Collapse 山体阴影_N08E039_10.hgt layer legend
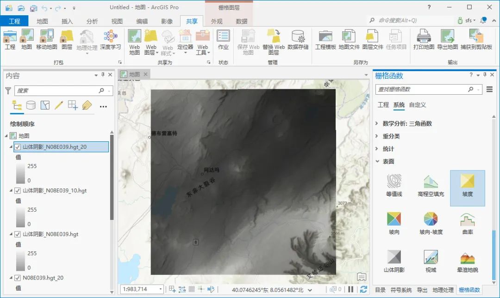The height and width of the screenshot is (298, 500). click(11, 191)
